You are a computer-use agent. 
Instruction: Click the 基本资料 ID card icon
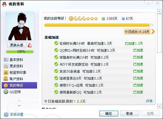tap(6, 59)
